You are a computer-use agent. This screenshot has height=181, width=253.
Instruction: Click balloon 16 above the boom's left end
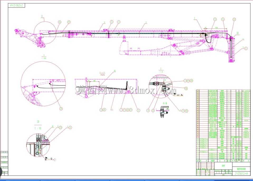(60, 22)
